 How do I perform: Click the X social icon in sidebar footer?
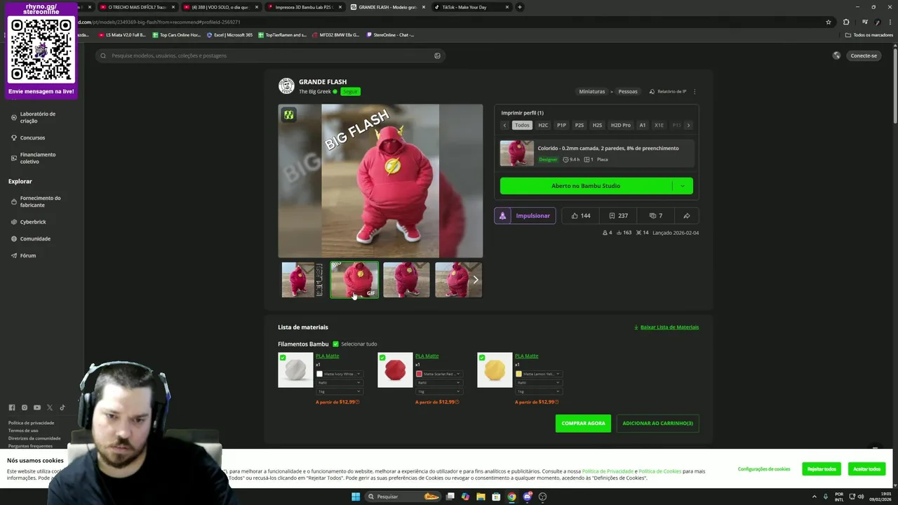[49, 408]
